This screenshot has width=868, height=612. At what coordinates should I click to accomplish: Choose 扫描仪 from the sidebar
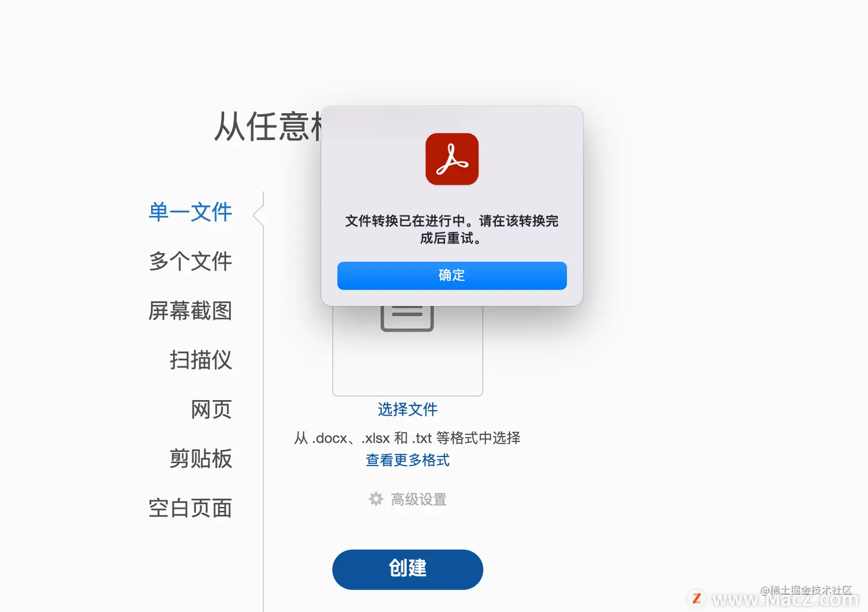click(201, 360)
